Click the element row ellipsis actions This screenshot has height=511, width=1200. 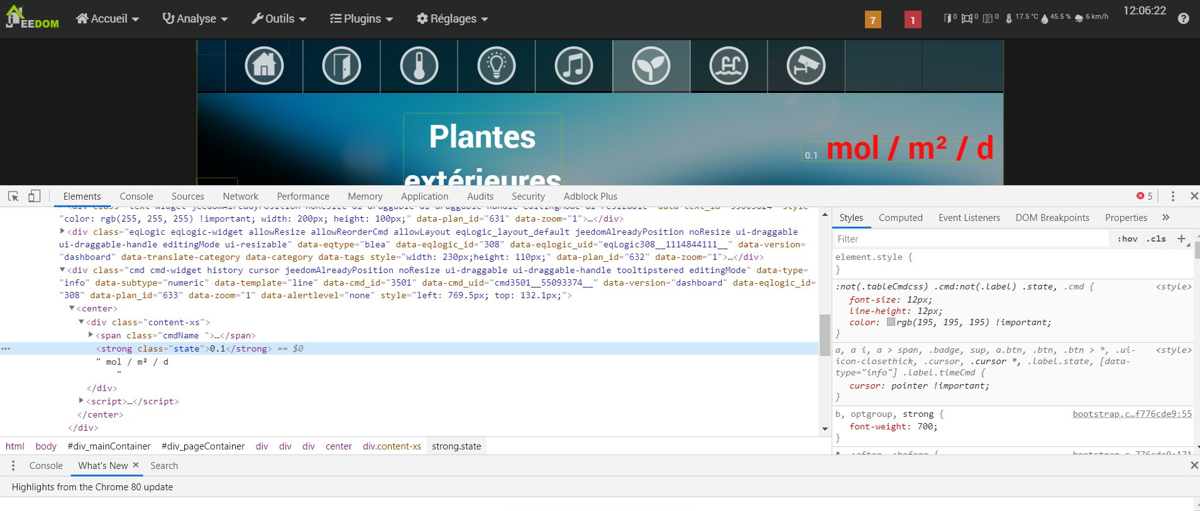point(6,348)
